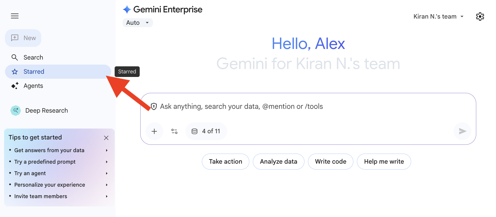Click the shield privacy icon in prompt bar
The width and height of the screenshot is (496, 217).
tap(154, 106)
